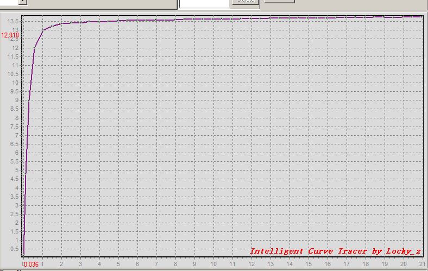The height and width of the screenshot is (271, 428).
Task: Click the 0.5 label on the Y axis
Action: pyautogui.click(x=15, y=249)
